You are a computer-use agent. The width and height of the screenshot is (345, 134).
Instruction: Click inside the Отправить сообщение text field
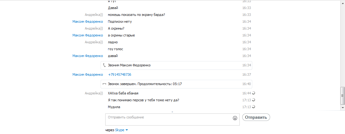pos(172,120)
